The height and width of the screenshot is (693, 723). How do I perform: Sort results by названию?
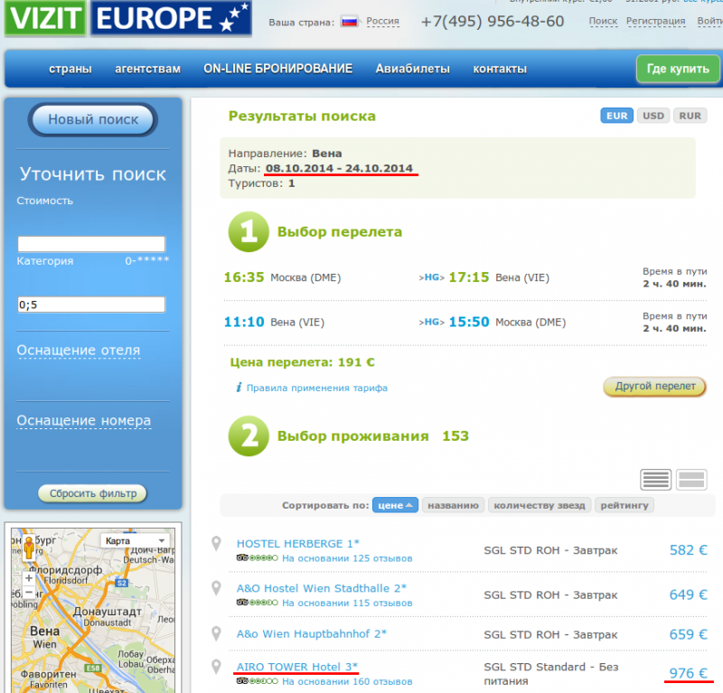[x=453, y=505]
